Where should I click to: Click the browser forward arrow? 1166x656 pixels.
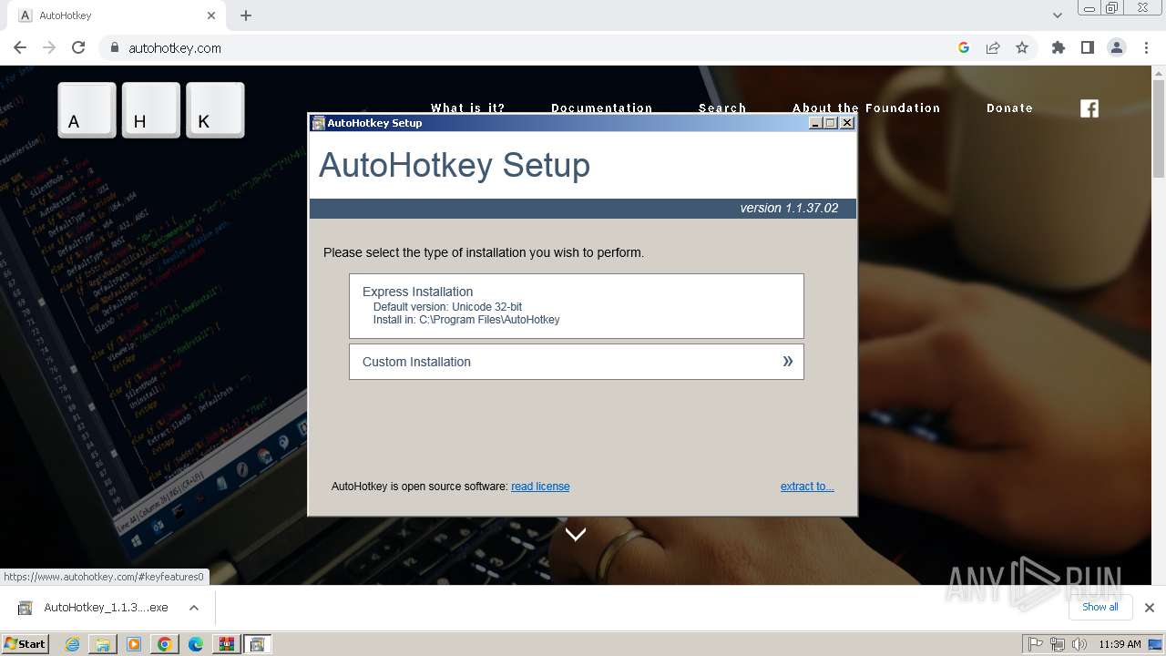click(49, 47)
